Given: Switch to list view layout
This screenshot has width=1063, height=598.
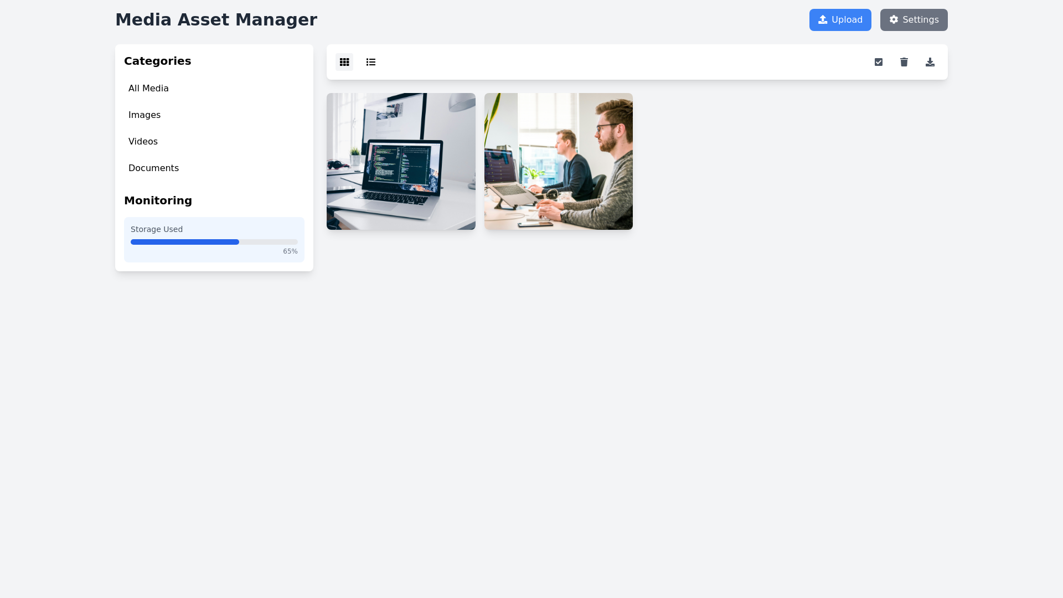Looking at the screenshot, I should (x=371, y=62).
